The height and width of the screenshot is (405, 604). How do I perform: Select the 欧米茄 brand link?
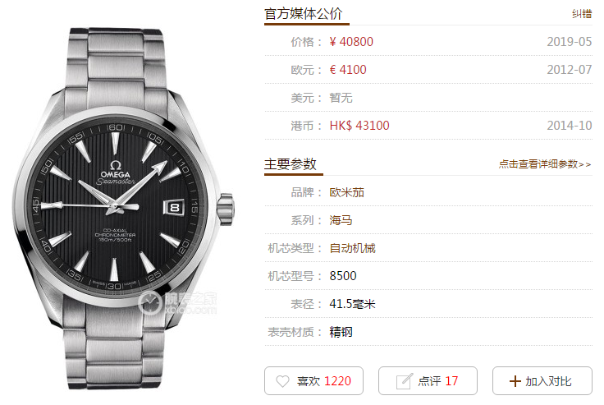pyautogui.click(x=346, y=192)
